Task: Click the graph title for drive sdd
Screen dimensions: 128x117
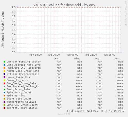Action: click(64, 5)
